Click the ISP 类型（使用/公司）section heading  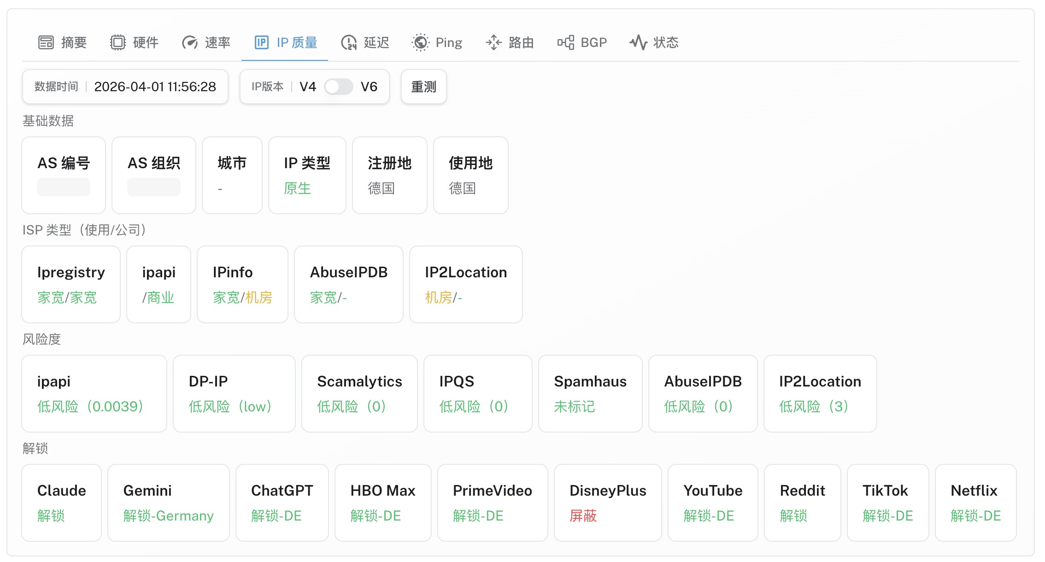click(85, 230)
